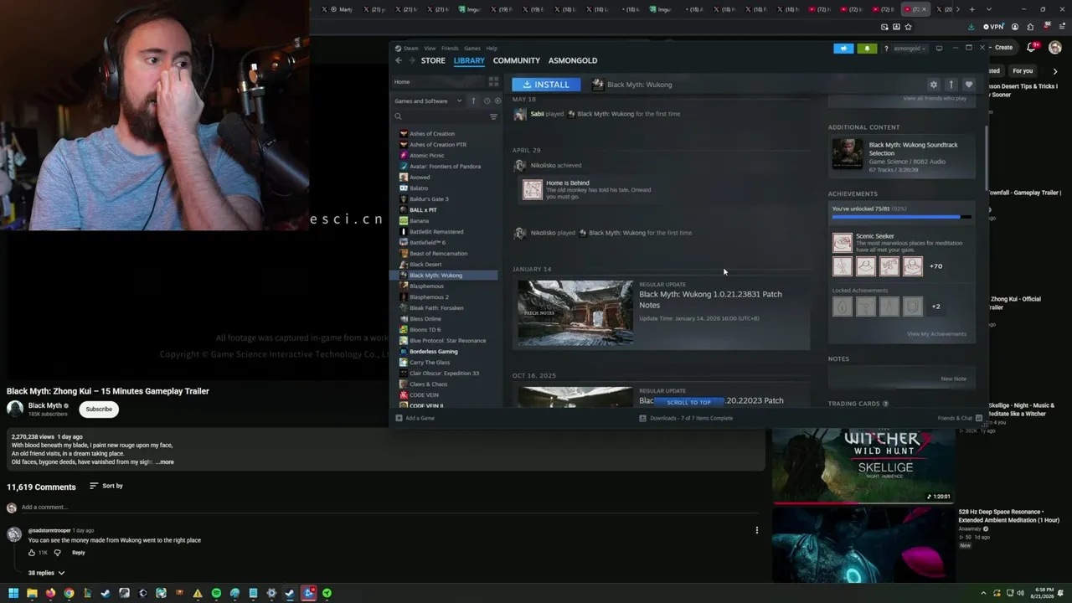Select Balatro in library list
Screen dimensions: 1072x603
point(419,188)
